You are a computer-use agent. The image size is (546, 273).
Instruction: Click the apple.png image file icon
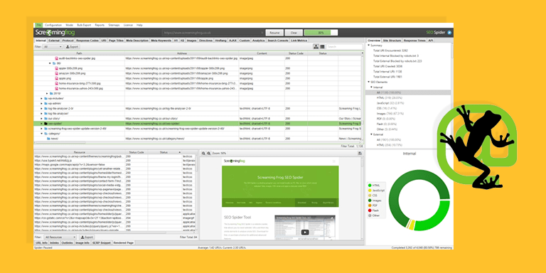coord(56,78)
